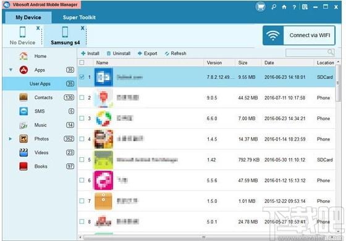Click the pink app icon in row 6
The image size is (346, 241).
(104, 181)
